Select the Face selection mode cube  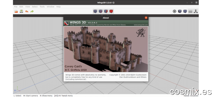[x=106, y=11]
